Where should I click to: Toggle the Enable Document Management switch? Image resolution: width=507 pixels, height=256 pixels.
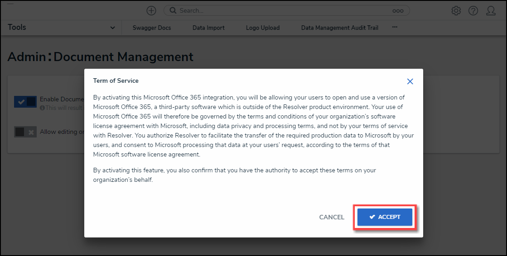25,102
